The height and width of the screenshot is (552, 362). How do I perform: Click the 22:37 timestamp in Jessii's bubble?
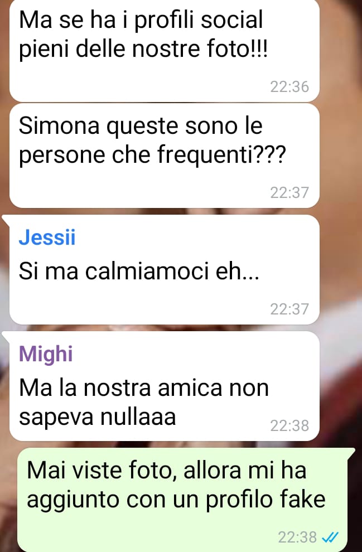point(289,309)
